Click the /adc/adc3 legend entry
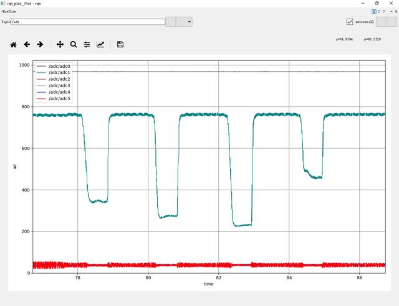The height and width of the screenshot is (306, 399). (54, 86)
